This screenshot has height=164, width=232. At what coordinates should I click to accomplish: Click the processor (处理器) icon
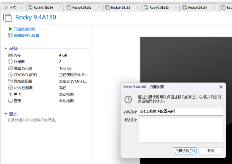coord(10,62)
